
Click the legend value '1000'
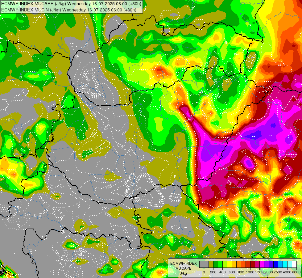pyautogui.click(x=250, y=272)
